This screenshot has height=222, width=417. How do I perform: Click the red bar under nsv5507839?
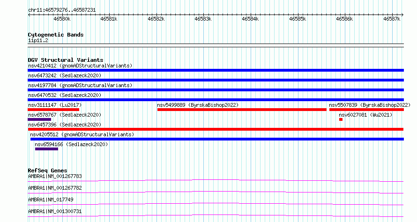coord(366,110)
